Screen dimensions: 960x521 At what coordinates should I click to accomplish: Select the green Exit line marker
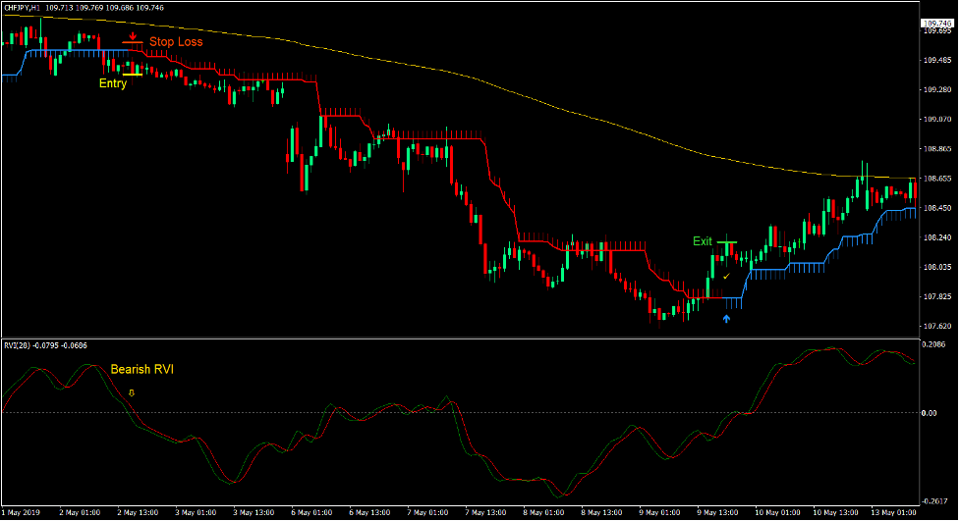click(x=726, y=241)
